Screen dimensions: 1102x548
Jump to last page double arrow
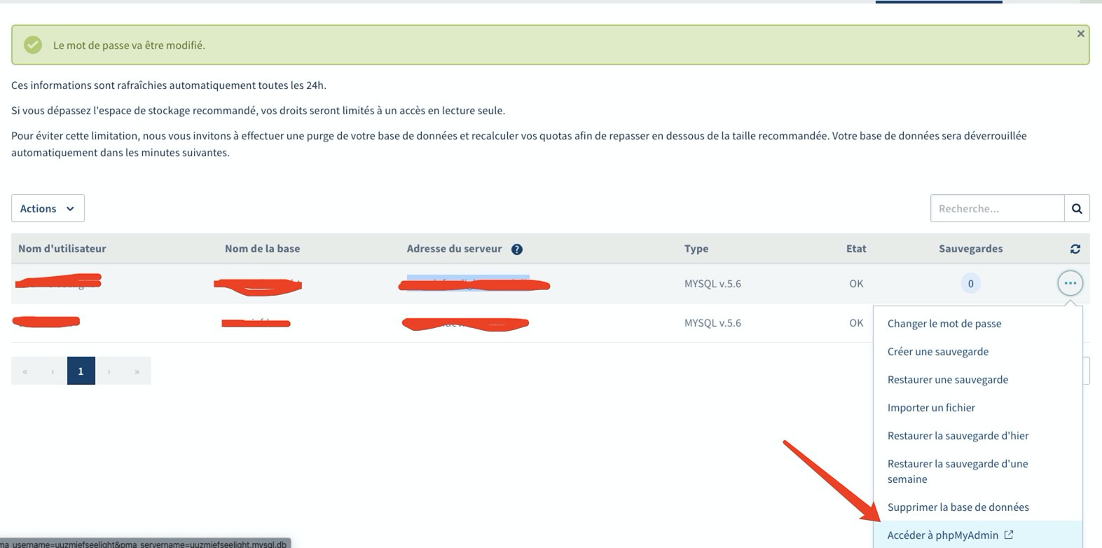click(x=137, y=371)
